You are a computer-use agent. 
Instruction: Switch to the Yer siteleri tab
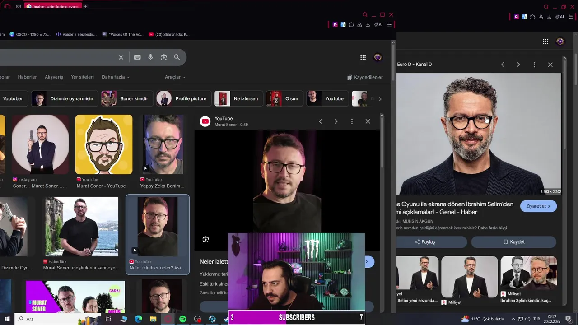point(82,77)
